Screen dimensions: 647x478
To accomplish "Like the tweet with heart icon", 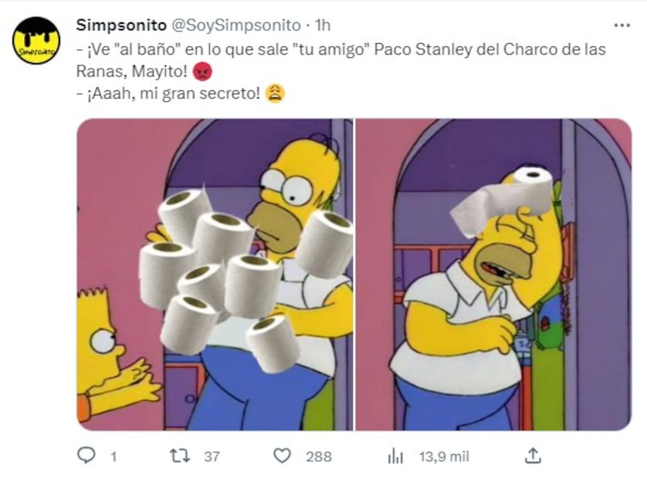I will (283, 456).
